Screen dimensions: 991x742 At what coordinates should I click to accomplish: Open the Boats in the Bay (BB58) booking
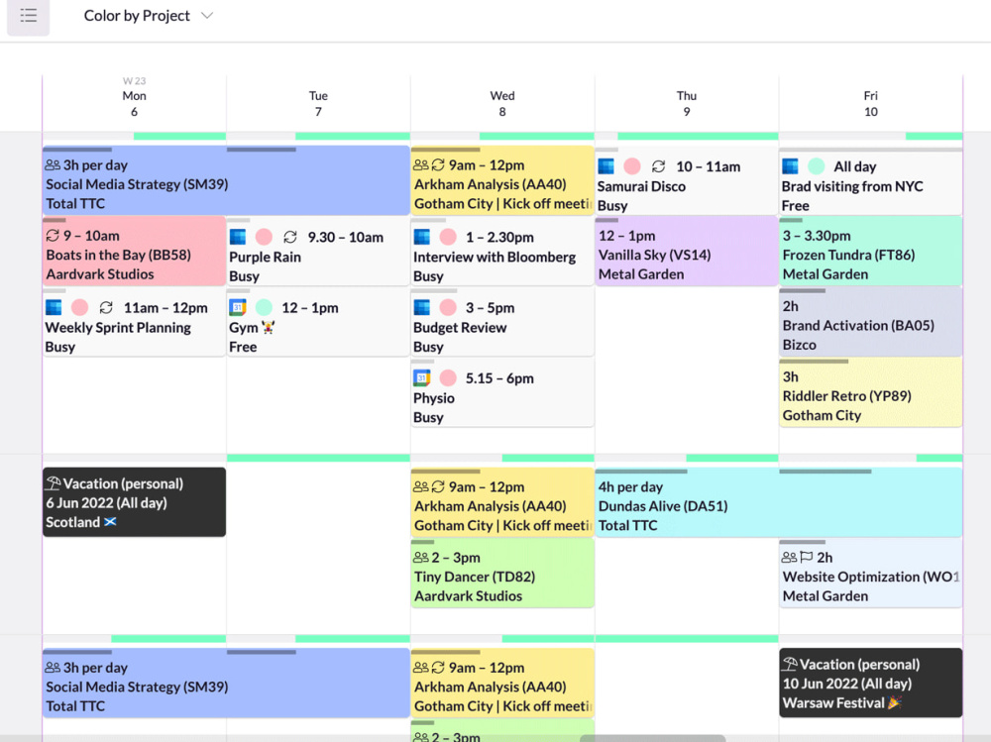pyautogui.click(x=134, y=252)
